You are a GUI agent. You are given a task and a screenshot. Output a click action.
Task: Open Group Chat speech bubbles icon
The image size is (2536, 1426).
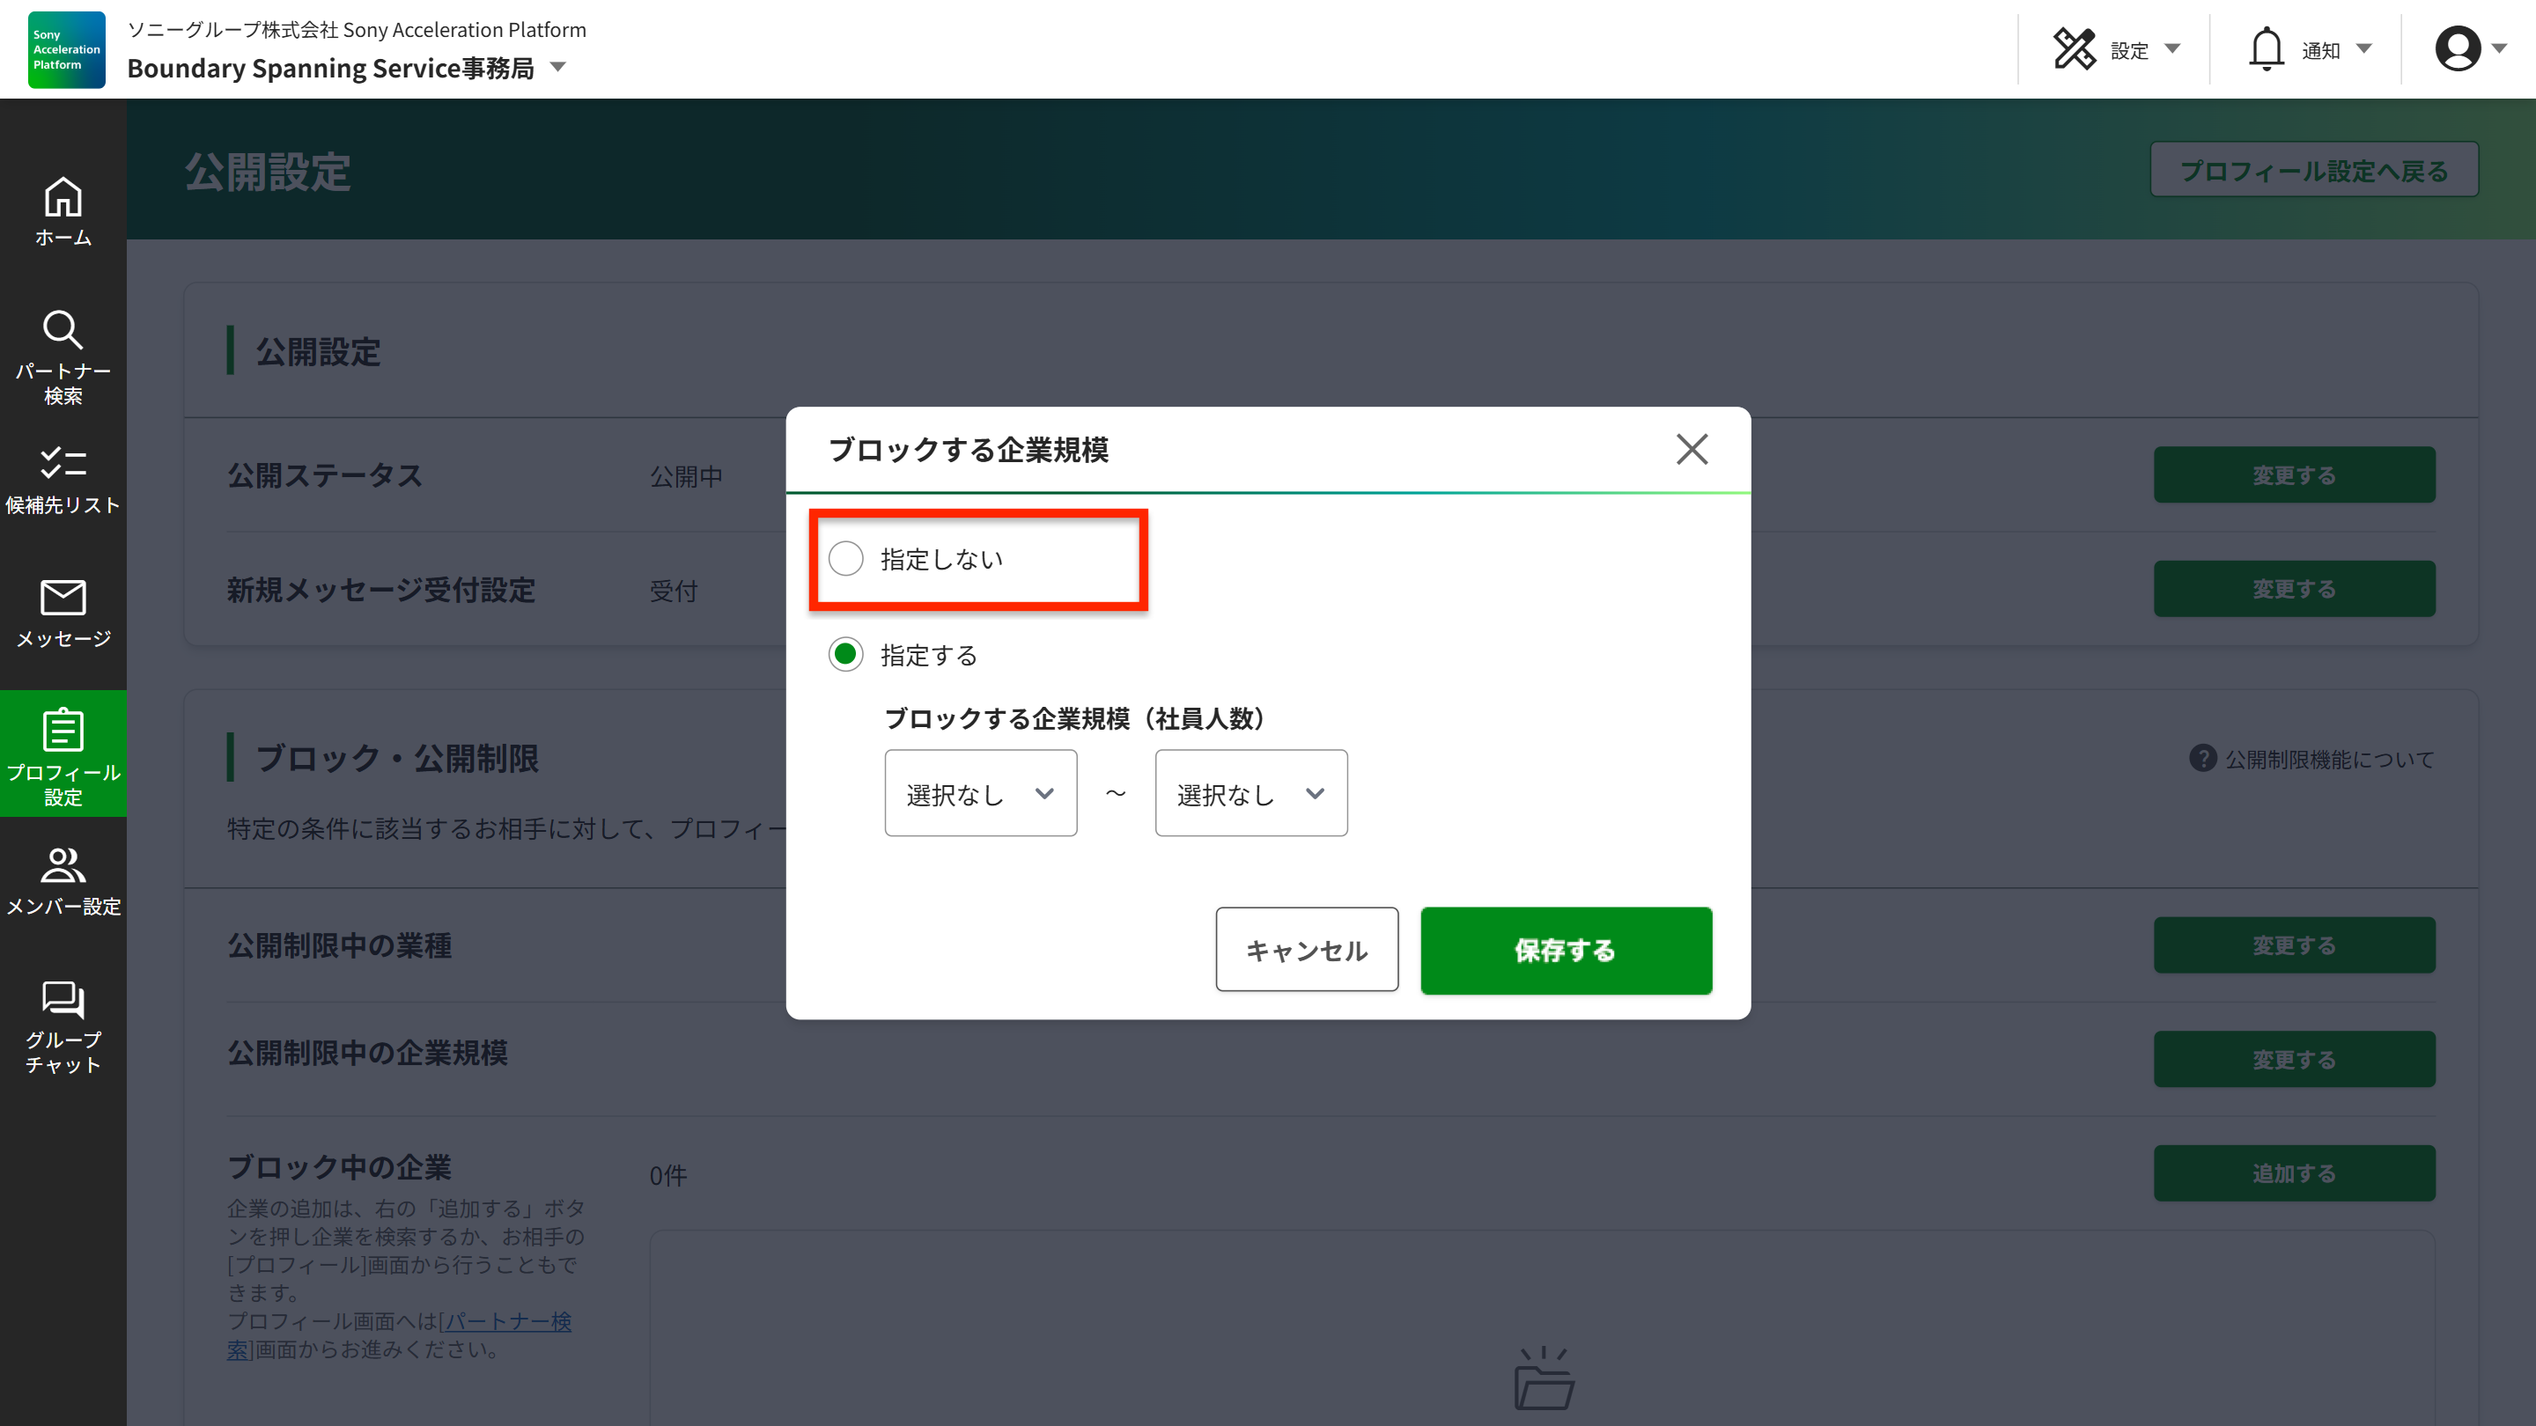63,1000
